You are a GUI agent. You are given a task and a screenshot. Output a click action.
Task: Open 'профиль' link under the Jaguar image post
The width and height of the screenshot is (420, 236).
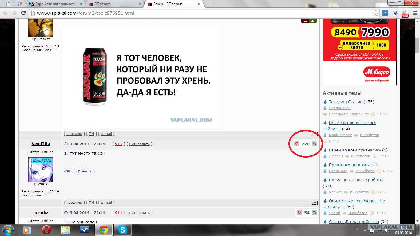click(74, 134)
